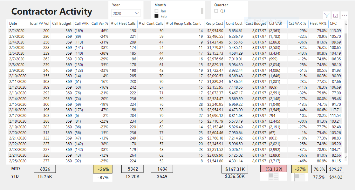Click the 6826 MTD volume card
This screenshot has height=190, width=355.
(45, 169)
